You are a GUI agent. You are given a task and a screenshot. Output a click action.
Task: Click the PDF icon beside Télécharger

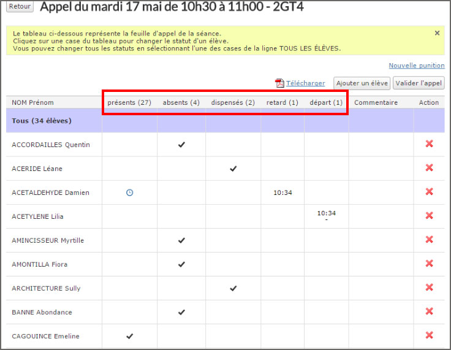(x=279, y=83)
